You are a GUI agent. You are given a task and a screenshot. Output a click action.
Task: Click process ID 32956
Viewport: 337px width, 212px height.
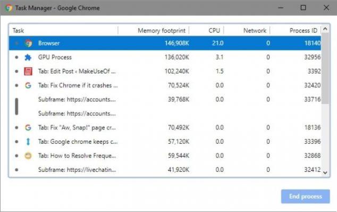point(313,57)
